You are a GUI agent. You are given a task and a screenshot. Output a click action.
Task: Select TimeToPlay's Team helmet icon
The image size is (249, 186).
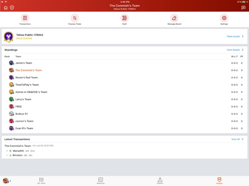click(12, 85)
